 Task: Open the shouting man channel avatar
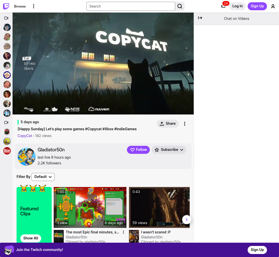[7, 85]
